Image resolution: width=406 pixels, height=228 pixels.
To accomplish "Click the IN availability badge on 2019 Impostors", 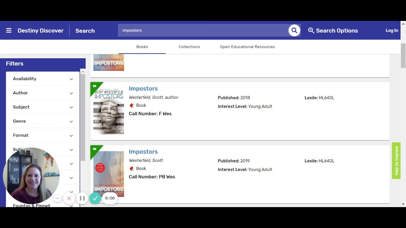I will (95, 149).
